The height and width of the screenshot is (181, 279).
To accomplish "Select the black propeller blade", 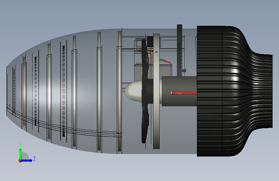I will coord(145,91).
